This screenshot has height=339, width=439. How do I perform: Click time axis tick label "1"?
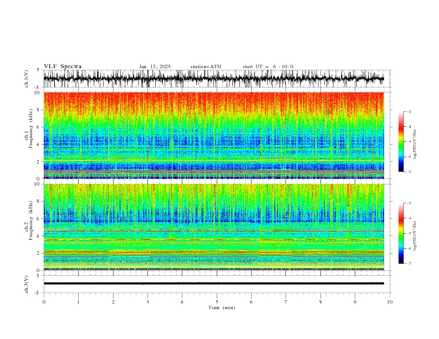click(x=78, y=302)
